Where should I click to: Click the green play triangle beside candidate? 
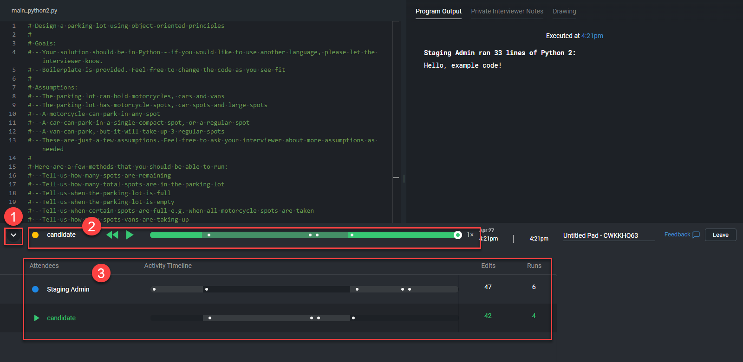(x=36, y=318)
